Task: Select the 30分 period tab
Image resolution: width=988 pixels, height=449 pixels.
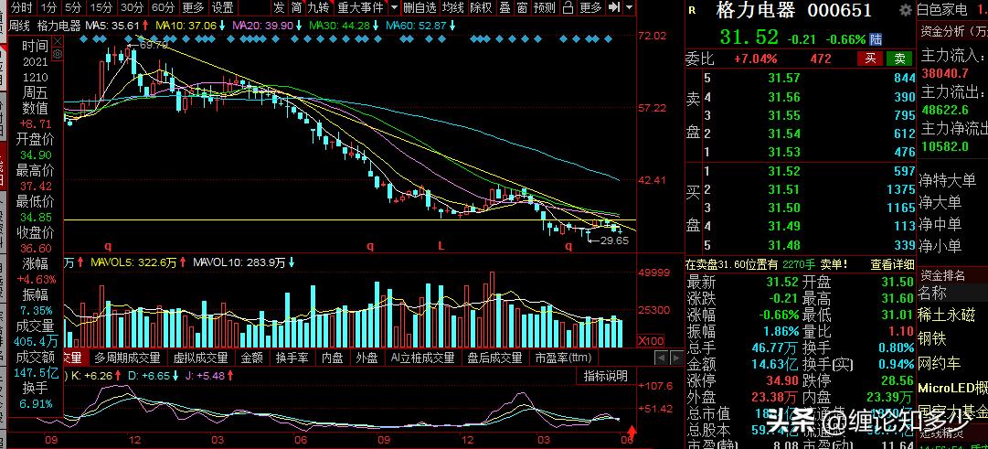Action: click(x=132, y=7)
